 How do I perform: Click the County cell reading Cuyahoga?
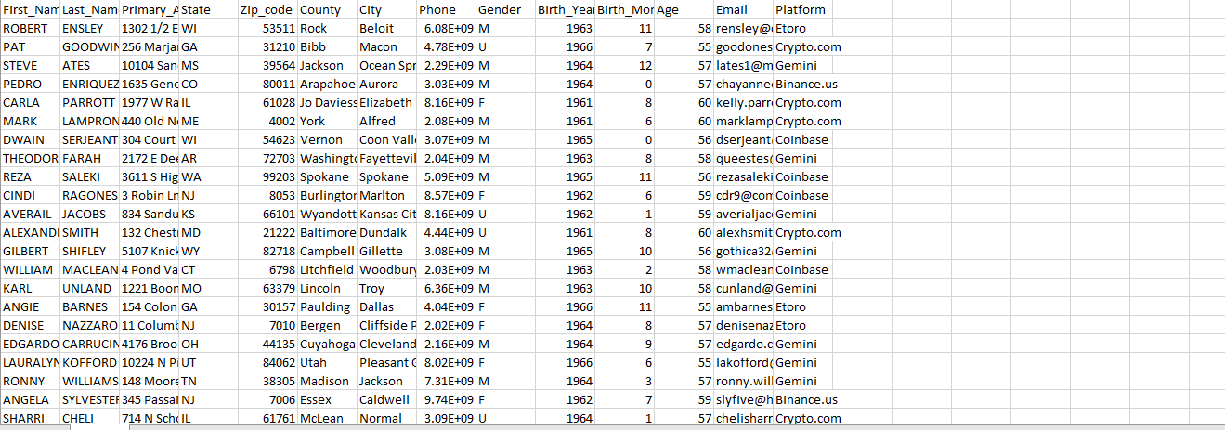(327, 344)
